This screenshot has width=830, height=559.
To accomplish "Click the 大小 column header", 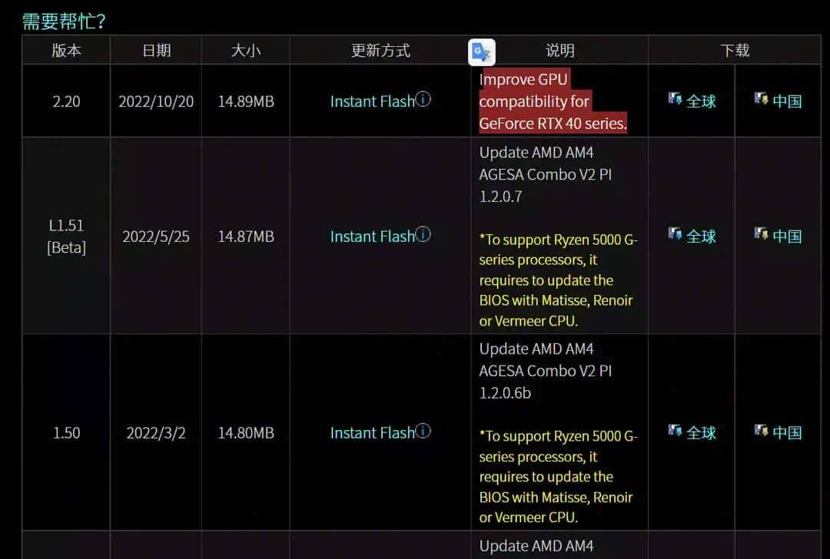I will coord(245,50).
